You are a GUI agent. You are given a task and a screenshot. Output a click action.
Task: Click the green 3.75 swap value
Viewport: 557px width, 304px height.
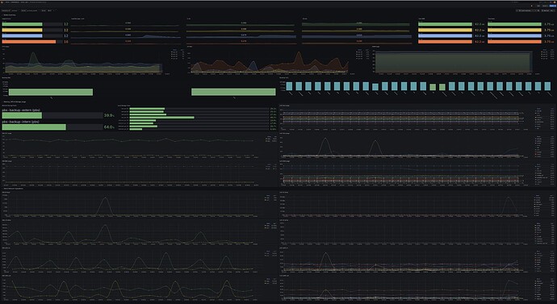click(x=548, y=24)
